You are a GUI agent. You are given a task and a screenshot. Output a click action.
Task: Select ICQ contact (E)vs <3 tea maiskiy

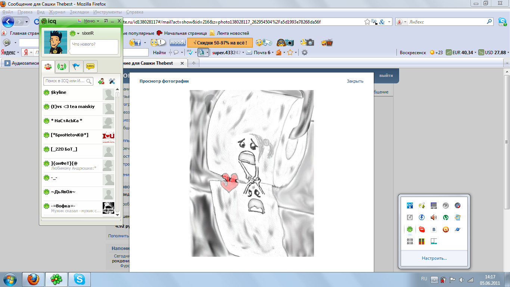click(79, 108)
